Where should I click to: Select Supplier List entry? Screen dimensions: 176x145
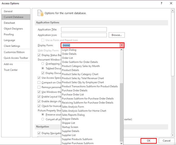91,135
